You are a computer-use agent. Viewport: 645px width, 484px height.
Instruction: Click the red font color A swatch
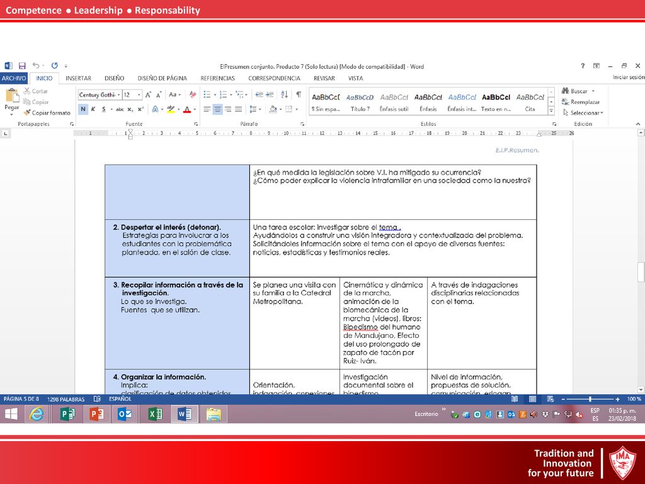tap(187, 109)
